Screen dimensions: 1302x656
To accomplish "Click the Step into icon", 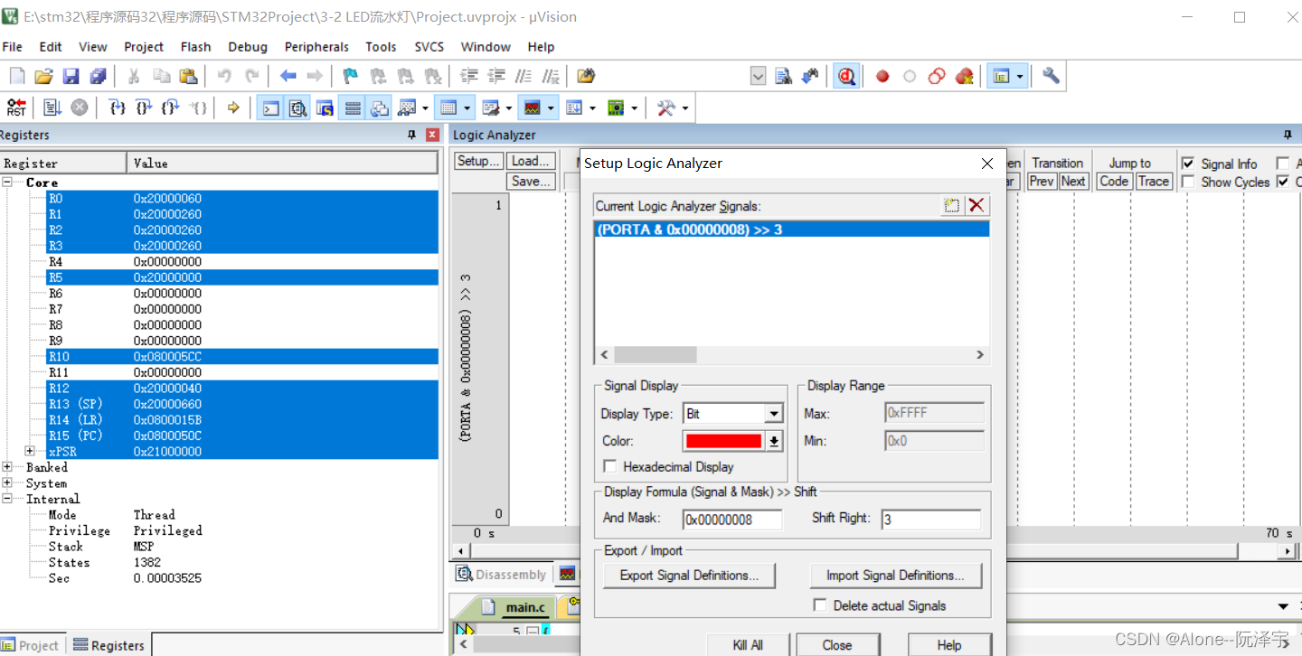I will pos(117,108).
